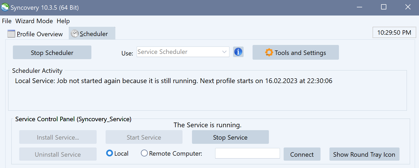Maximize the Syncovery window
The image size is (419, 168).
click(384, 7)
